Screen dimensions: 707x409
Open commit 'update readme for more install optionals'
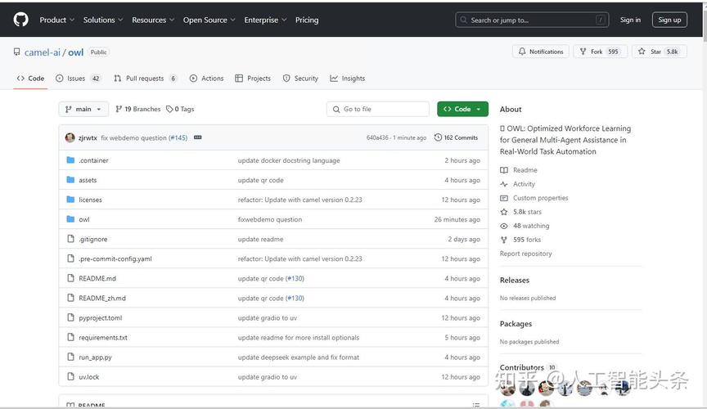299,337
